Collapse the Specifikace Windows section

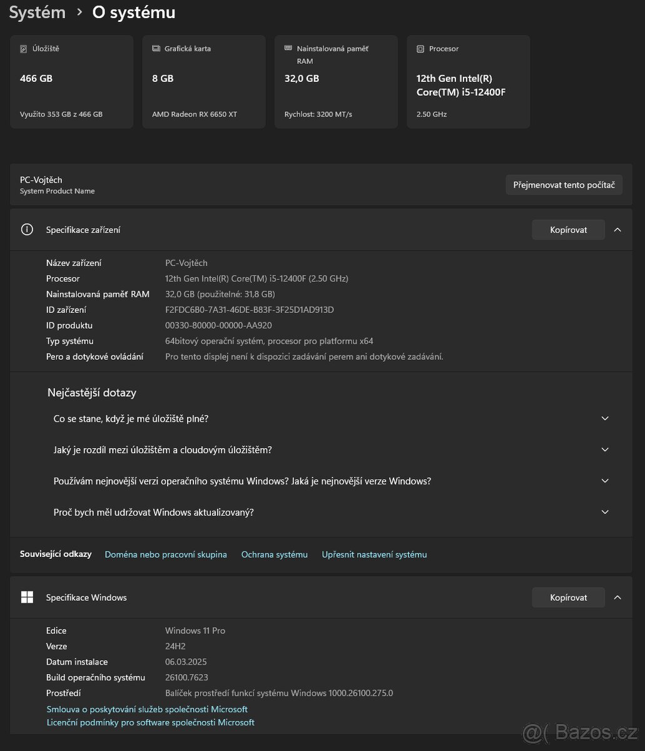tap(617, 597)
